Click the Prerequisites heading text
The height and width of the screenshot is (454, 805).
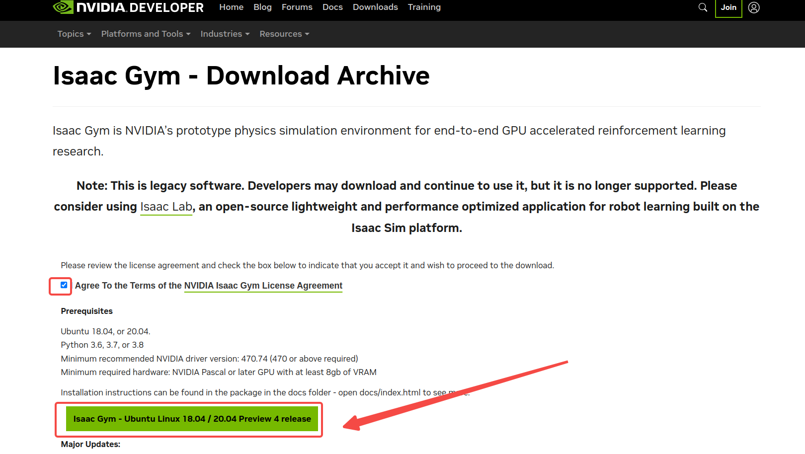click(87, 311)
